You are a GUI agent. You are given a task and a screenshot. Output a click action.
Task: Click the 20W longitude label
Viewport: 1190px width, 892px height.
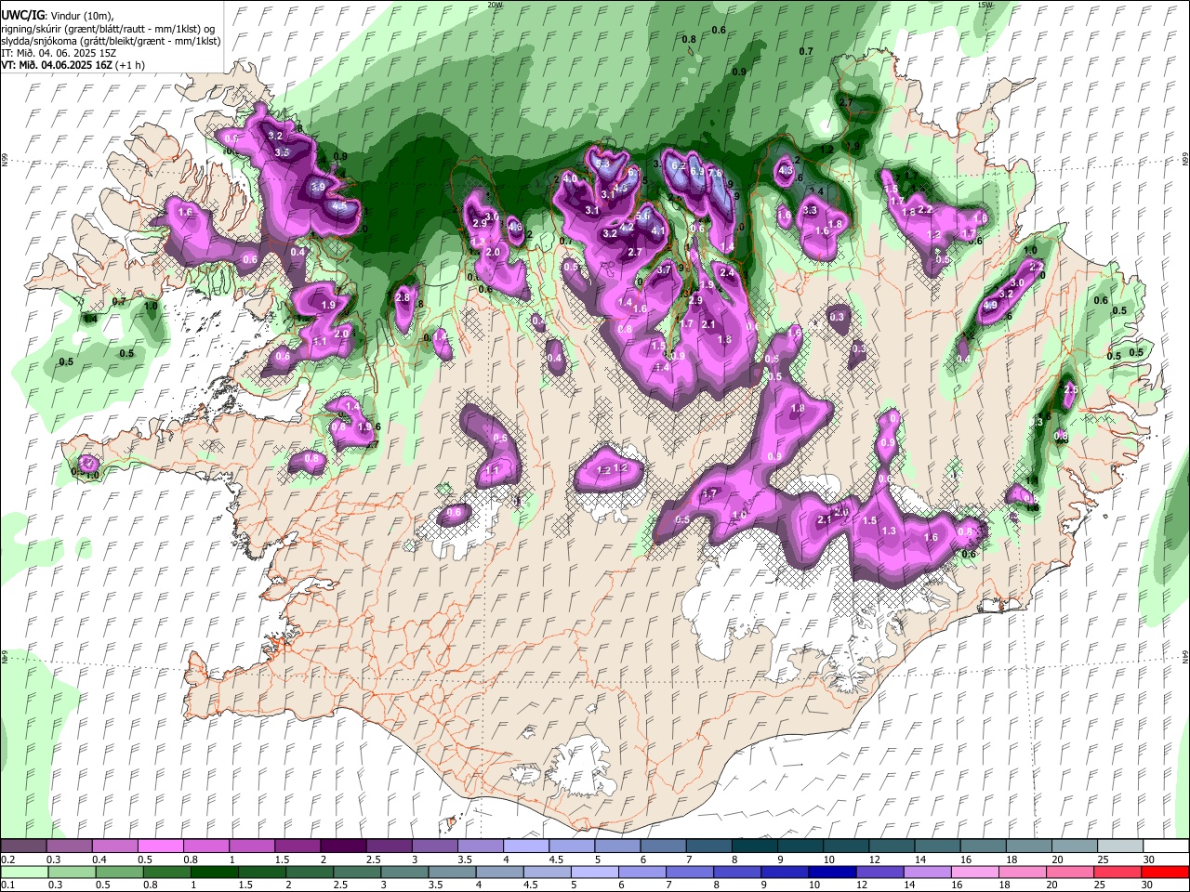[x=495, y=5]
